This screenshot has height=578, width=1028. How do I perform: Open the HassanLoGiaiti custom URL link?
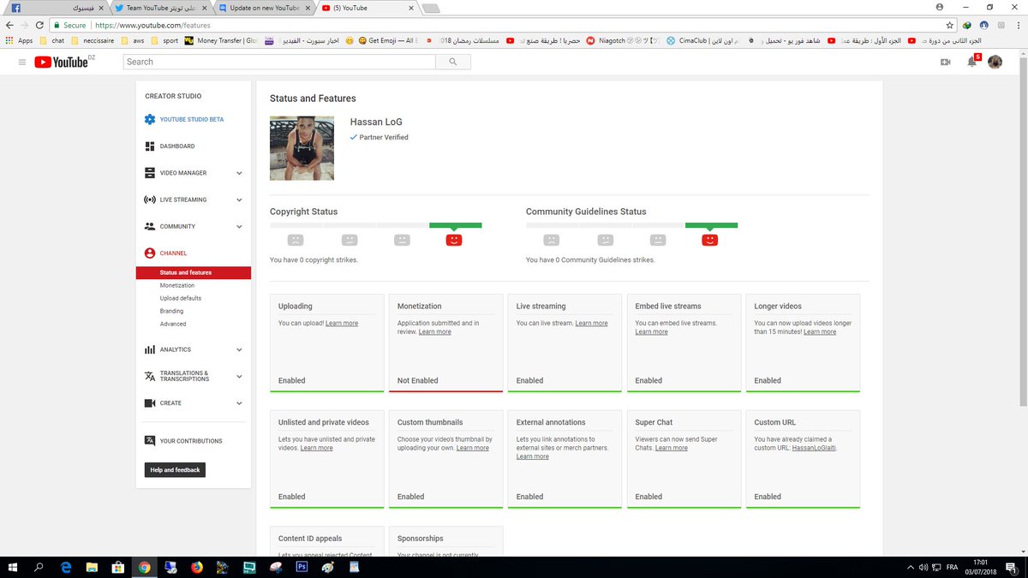pyautogui.click(x=814, y=448)
